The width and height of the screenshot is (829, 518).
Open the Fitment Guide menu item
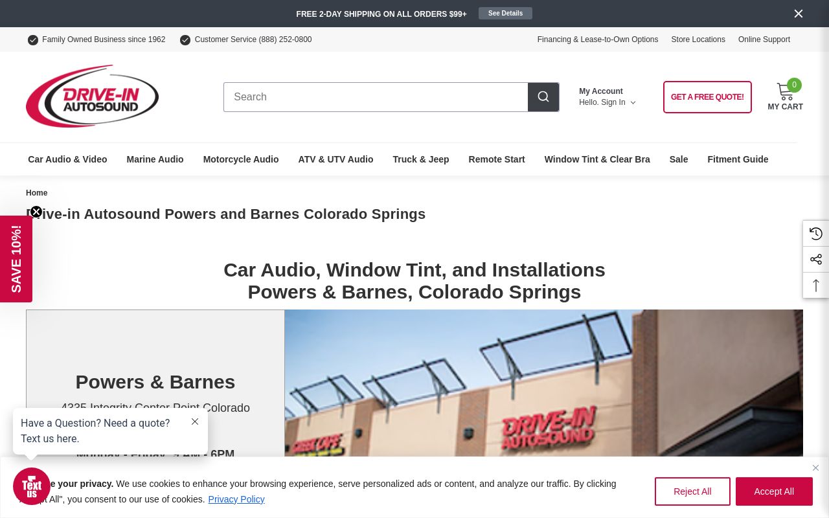pyautogui.click(x=738, y=159)
